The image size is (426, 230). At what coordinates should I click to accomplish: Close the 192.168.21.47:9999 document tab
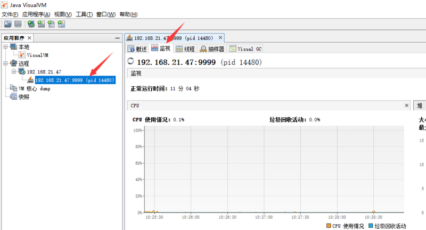[220, 37]
